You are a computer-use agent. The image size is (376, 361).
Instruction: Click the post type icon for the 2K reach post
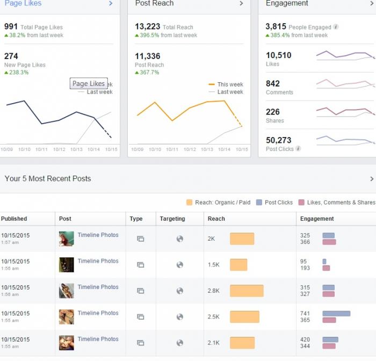pyautogui.click(x=141, y=239)
